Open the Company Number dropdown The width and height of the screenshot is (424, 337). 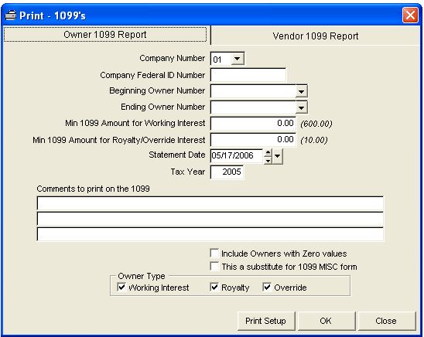tap(238, 59)
